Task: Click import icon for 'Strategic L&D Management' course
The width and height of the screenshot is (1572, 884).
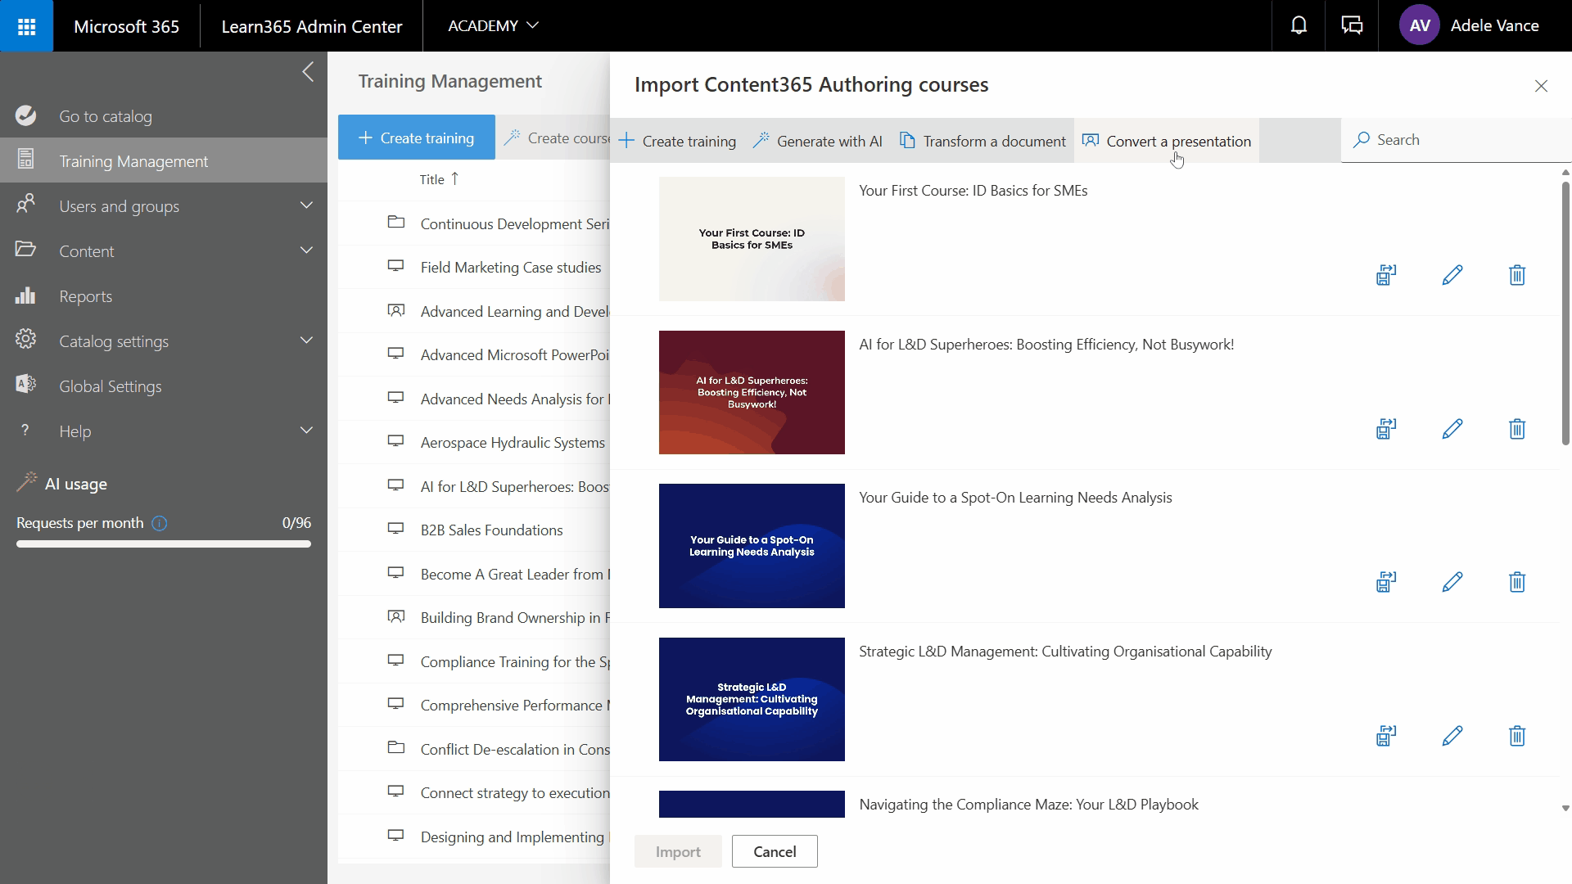Action: [1385, 735]
